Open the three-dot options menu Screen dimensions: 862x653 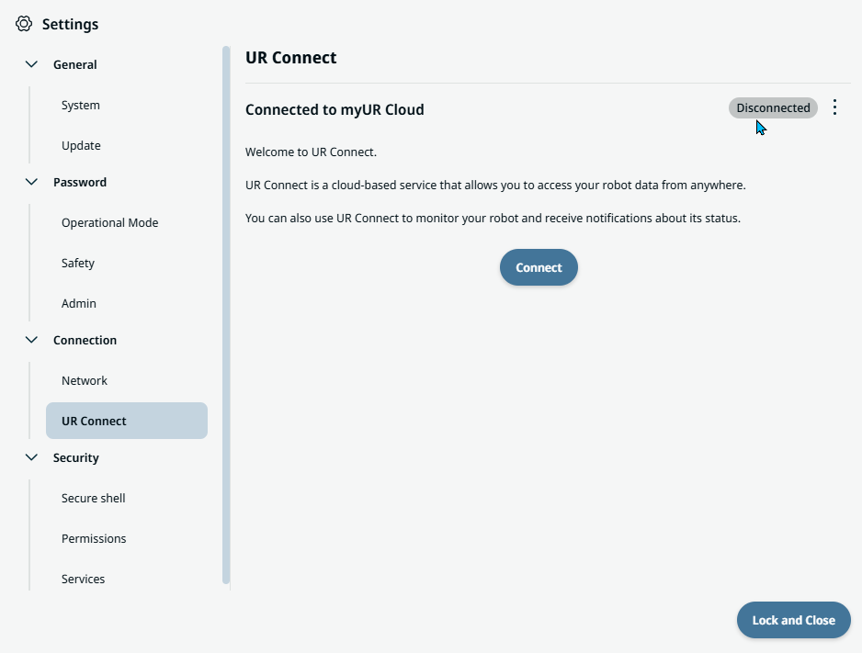[834, 107]
